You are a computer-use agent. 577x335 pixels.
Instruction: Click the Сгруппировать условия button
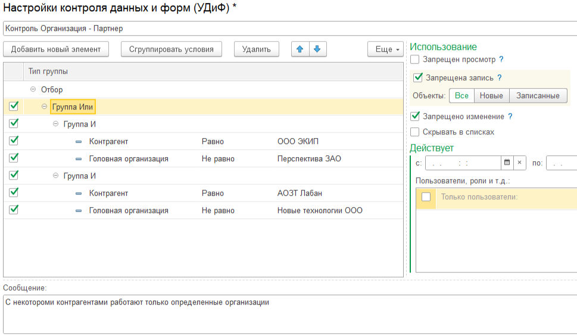point(171,49)
